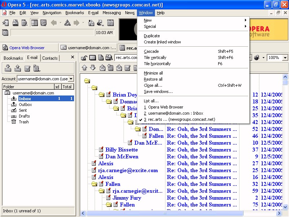The width and height of the screenshot is (289, 217).
Task: Click the Total column header
Action: [x=68, y=87]
